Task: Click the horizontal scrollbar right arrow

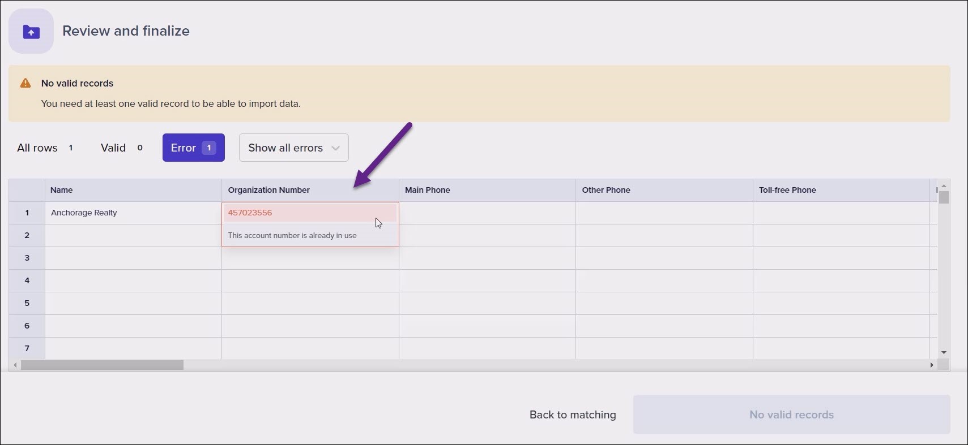Action: pyautogui.click(x=931, y=365)
